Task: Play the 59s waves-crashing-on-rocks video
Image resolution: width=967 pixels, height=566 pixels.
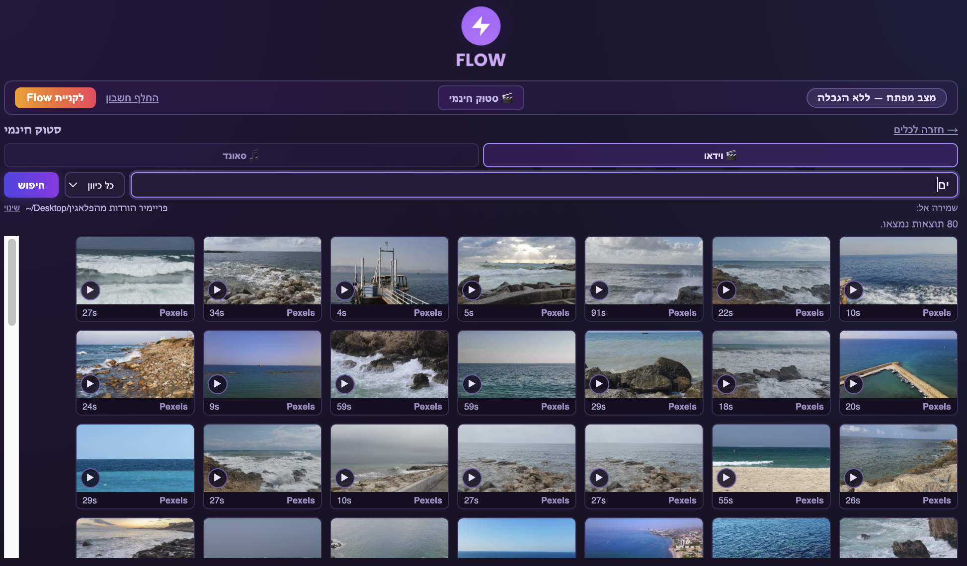Action: coord(344,384)
